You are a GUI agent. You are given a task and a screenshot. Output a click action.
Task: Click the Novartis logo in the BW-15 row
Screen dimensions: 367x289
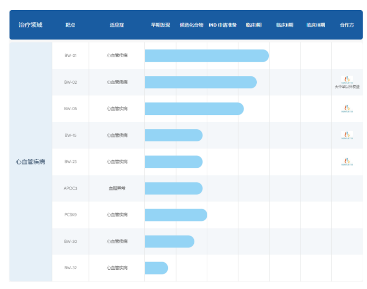(x=347, y=135)
